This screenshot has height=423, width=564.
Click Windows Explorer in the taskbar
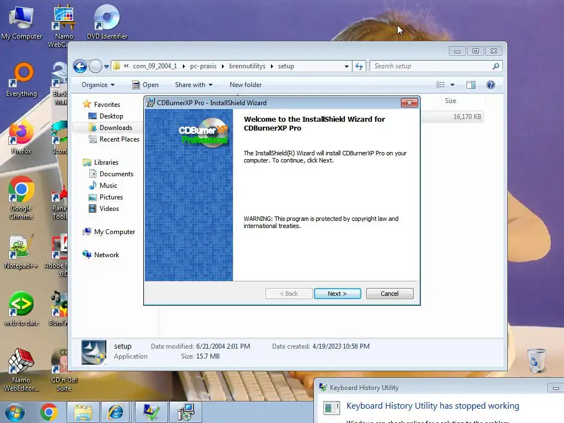click(83, 412)
